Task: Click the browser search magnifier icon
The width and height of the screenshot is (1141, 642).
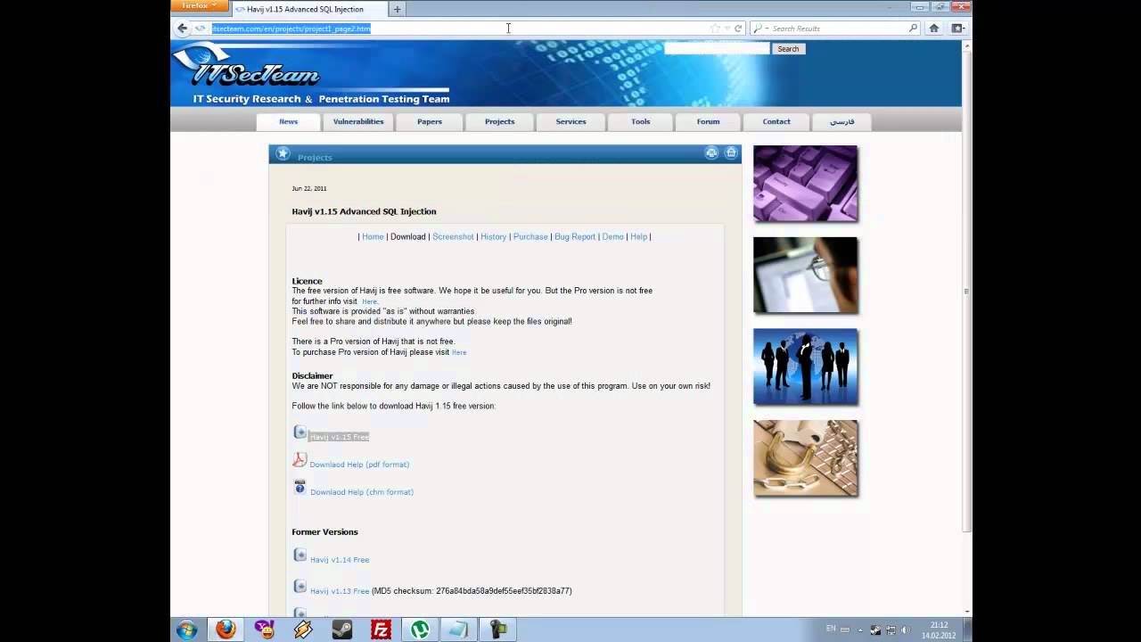Action: 913,29
